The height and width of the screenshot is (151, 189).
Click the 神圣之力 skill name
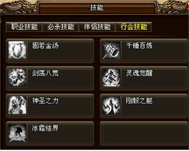tap(45, 101)
